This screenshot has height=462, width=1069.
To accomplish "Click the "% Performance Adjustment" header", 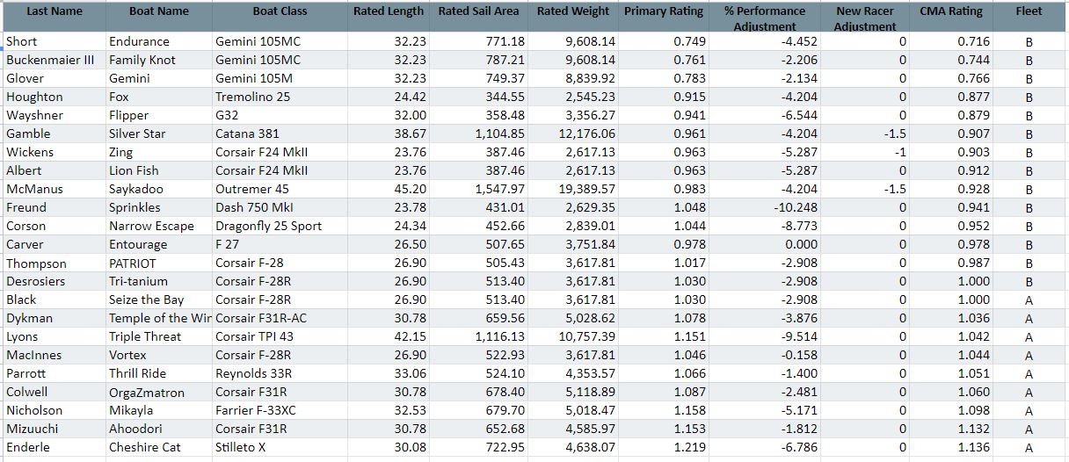I will 764,18.
